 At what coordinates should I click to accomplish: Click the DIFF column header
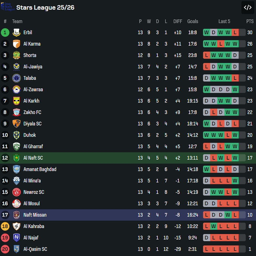[178, 21]
